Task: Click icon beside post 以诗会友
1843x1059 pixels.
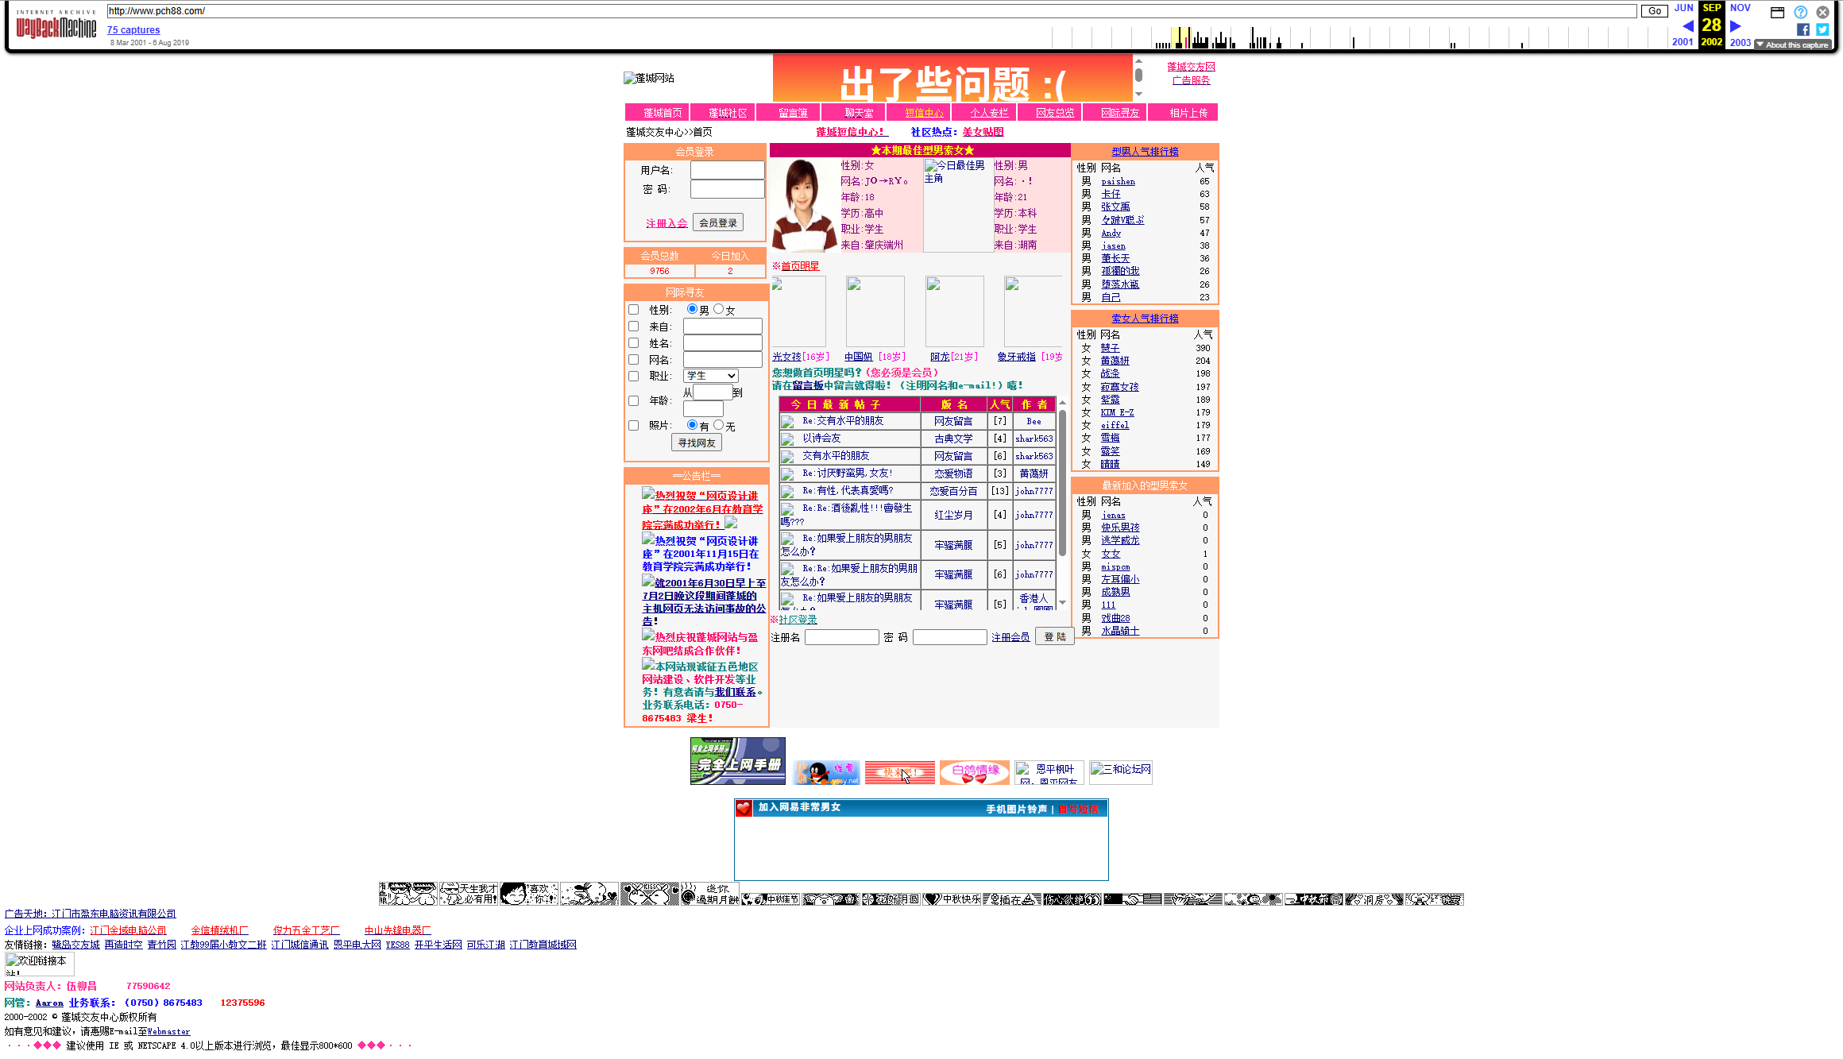Action: (x=787, y=439)
